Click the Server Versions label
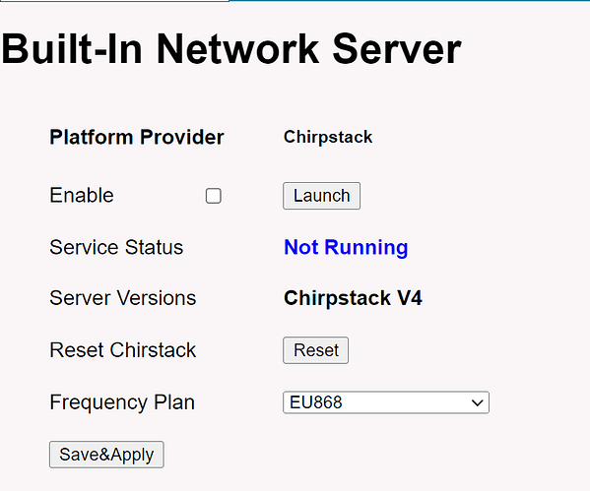Viewport: 590px width, 491px height. pos(123,298)
